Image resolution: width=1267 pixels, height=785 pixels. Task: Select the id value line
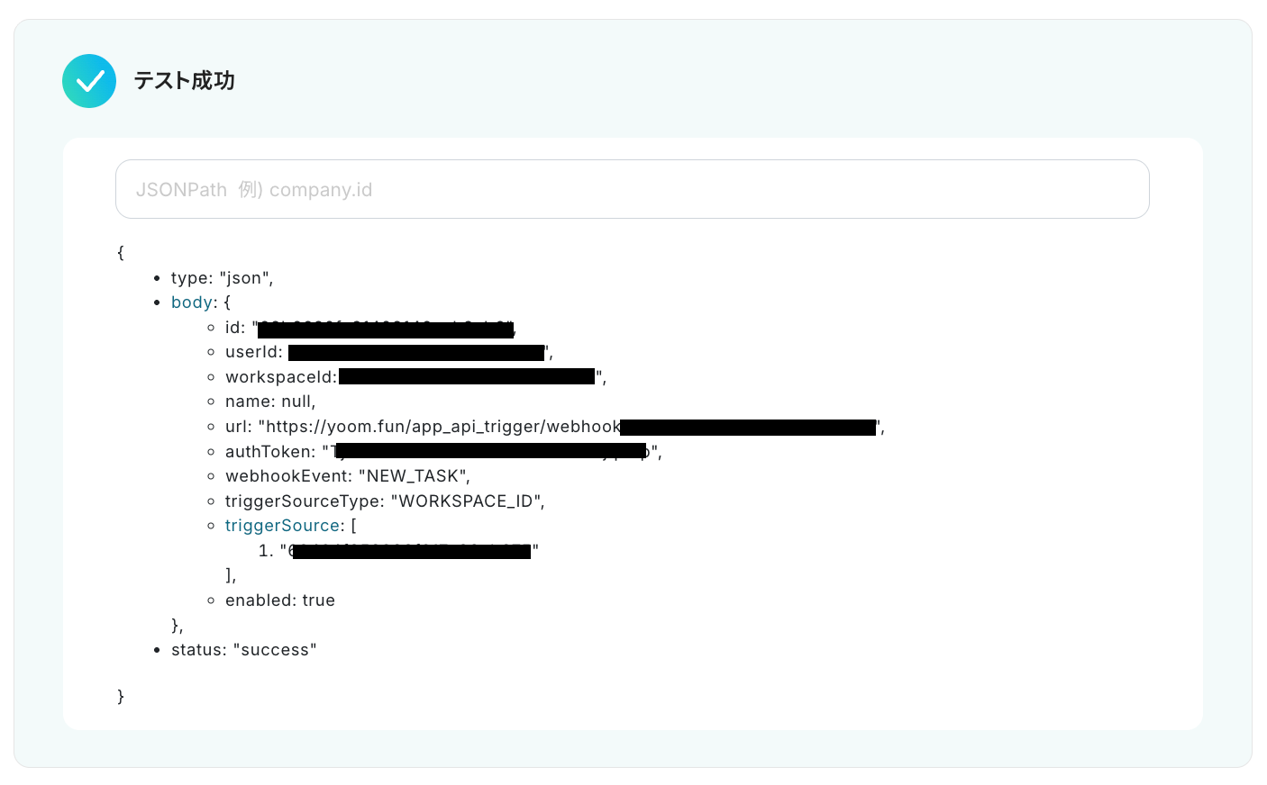[370, 328]
